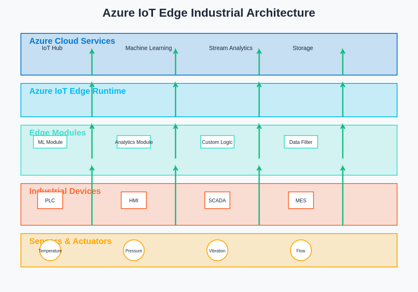Click the Custom Logic module box
Viewport: 418px width, 292px height.
(217, 142)
